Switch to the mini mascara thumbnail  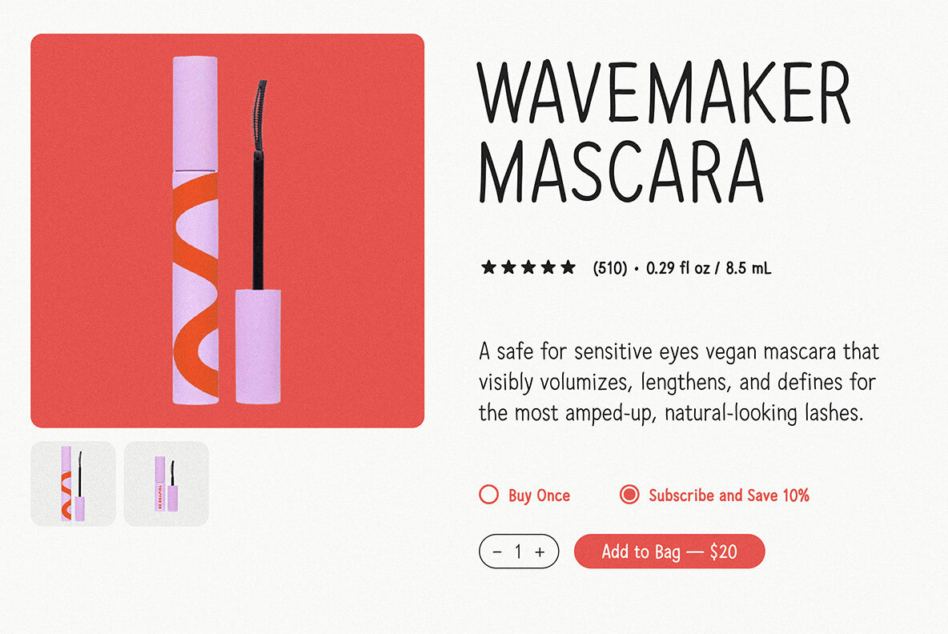point(166,484)
